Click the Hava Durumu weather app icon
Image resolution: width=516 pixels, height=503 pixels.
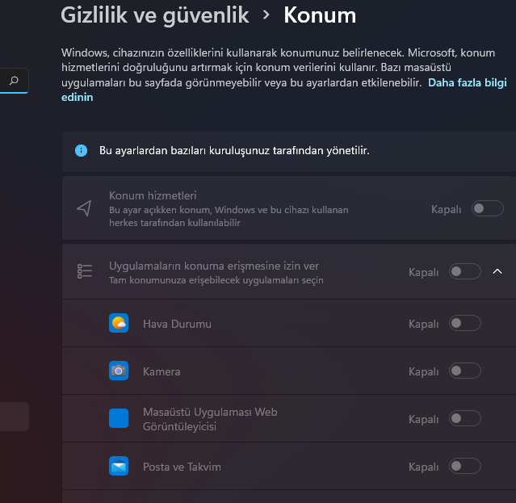tap(119, 323)
